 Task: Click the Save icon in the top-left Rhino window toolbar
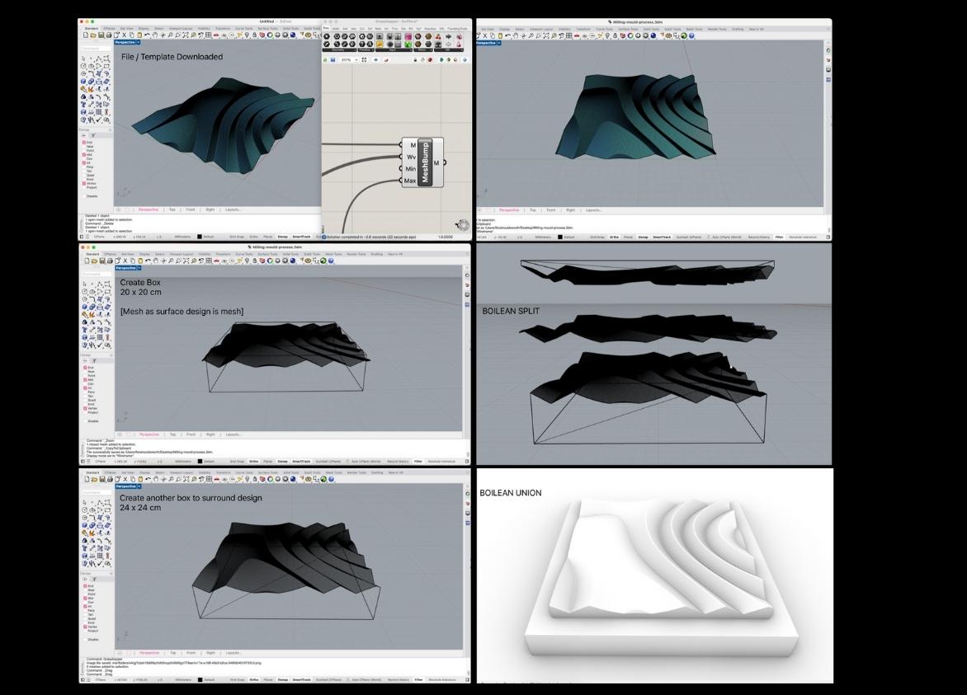(100, 35)
